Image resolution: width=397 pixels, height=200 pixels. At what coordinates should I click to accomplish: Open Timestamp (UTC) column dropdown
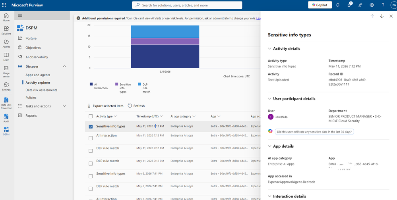[x=161, y=116]
